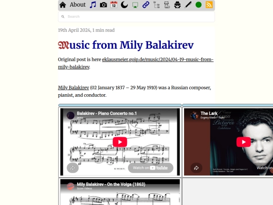Open the About page
The height and width of the screenshot is (205, 273).
pyautogui.click(x=78, y=5)
